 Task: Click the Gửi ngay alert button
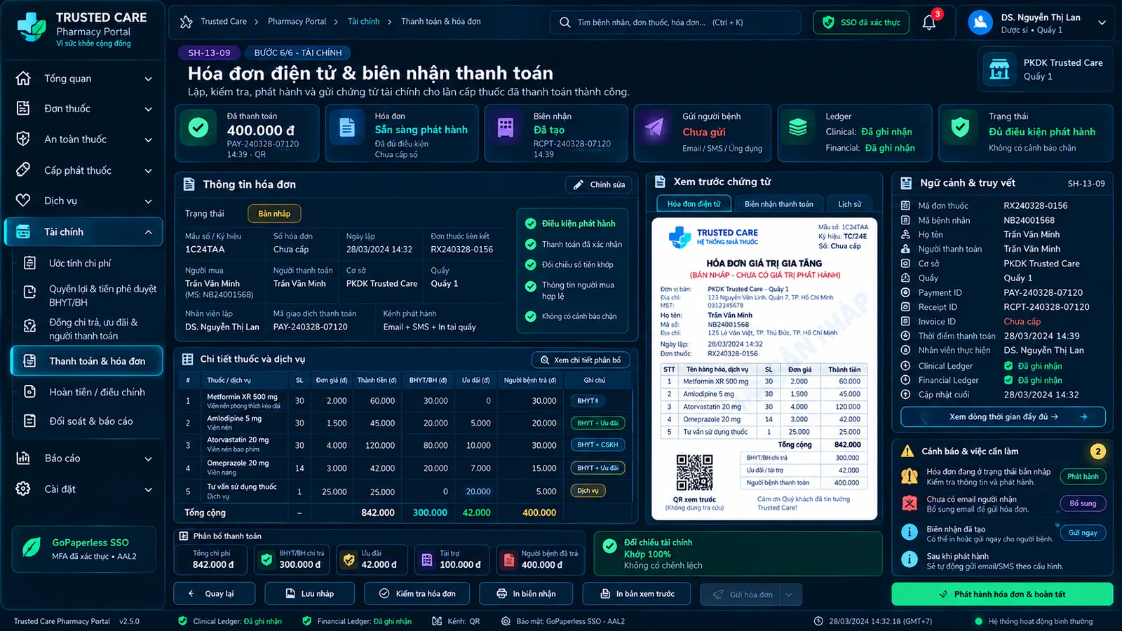(1082, 533)
